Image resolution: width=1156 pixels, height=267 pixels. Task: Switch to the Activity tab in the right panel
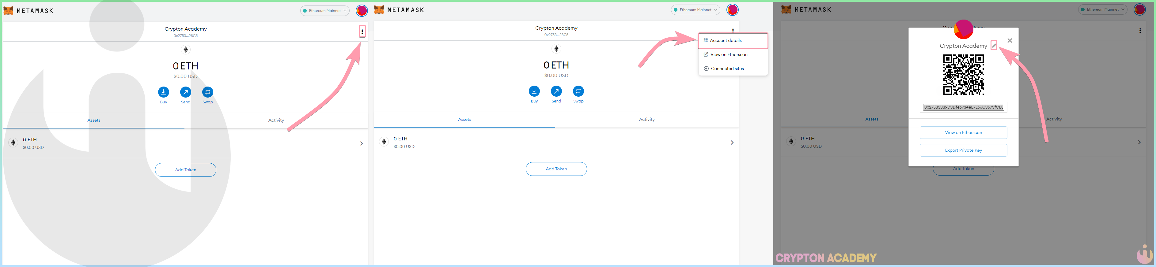tap(1054, 119)
